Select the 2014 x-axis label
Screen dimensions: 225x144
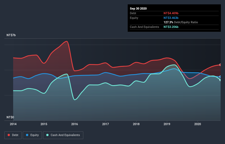point(13,124)
